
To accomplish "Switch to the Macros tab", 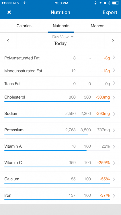I will (97, 26).
